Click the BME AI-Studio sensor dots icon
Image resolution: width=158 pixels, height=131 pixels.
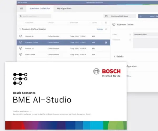[x=20, y=79]
